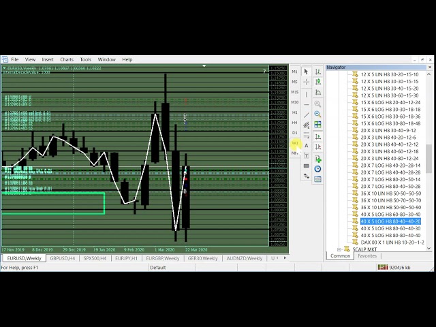The width and height of the screenshot is (436, 327).
Task: Select the text label tool (A)
Action: click(306, 145)
